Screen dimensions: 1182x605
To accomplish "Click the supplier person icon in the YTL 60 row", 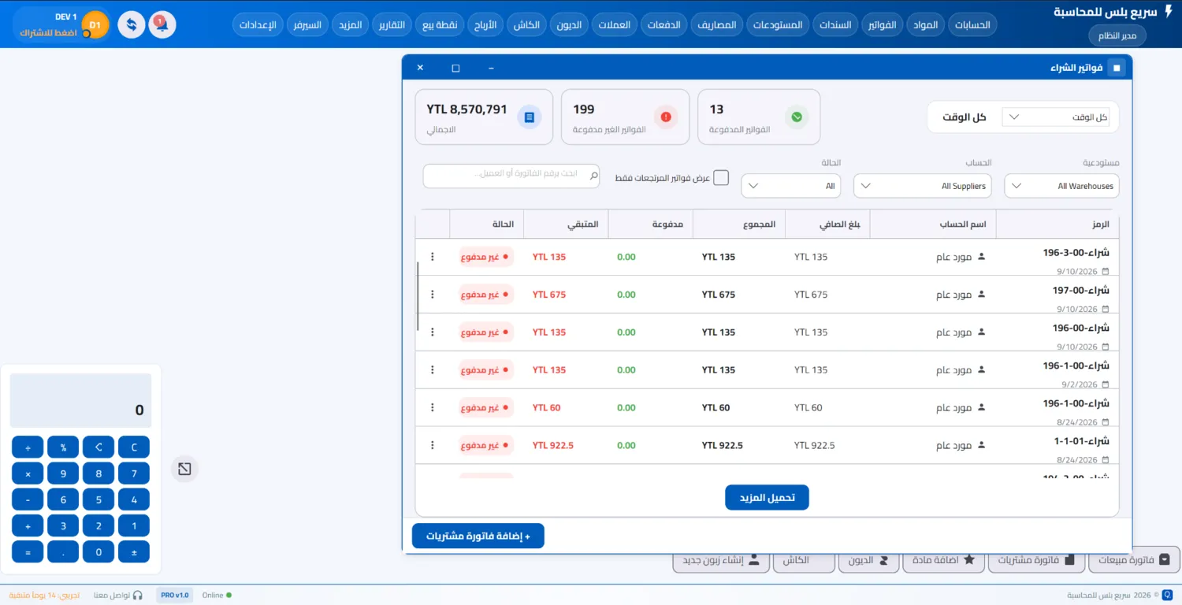I will pos(981,407).
